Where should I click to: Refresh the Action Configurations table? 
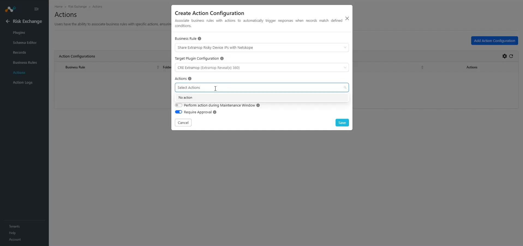click(x=511, y=56)
